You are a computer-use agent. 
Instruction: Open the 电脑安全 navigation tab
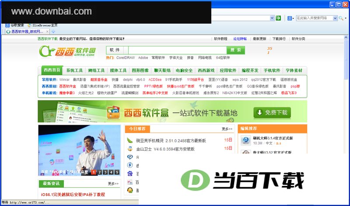pos(184,70)
